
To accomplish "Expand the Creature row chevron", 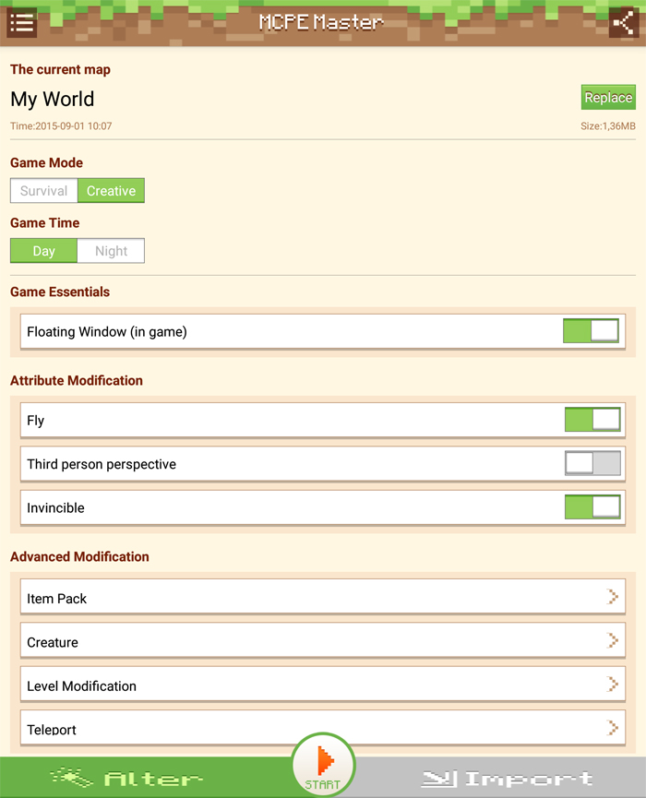I will (x=613, y=640).
